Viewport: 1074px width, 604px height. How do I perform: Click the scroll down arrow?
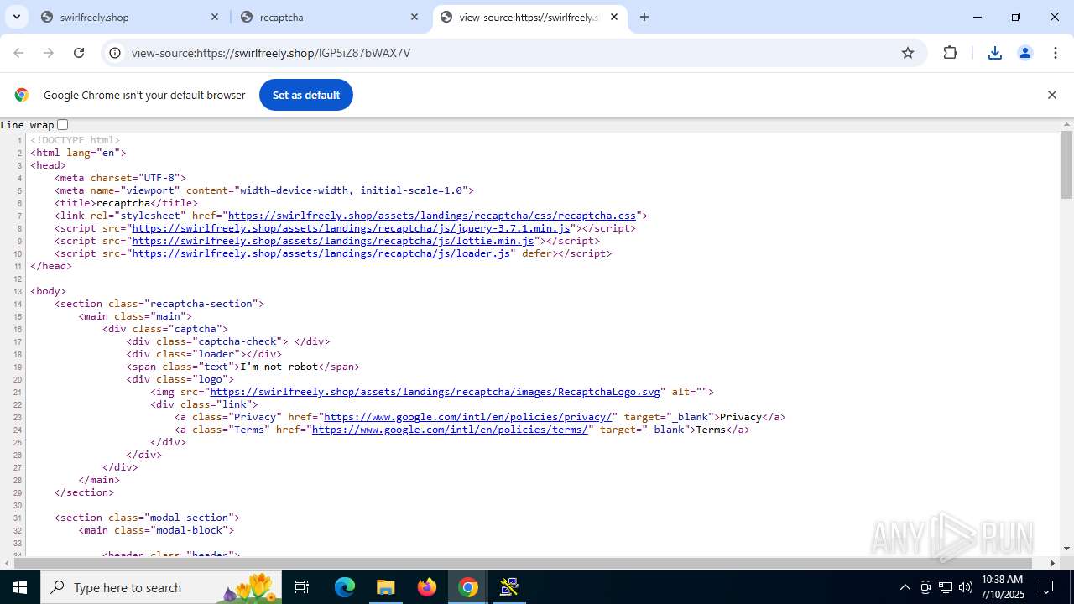[1066, 549]
